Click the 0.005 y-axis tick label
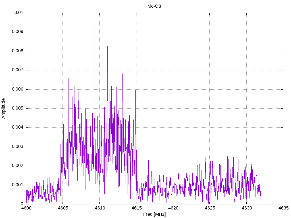This screenshot has width=291, height=218. 18,108
